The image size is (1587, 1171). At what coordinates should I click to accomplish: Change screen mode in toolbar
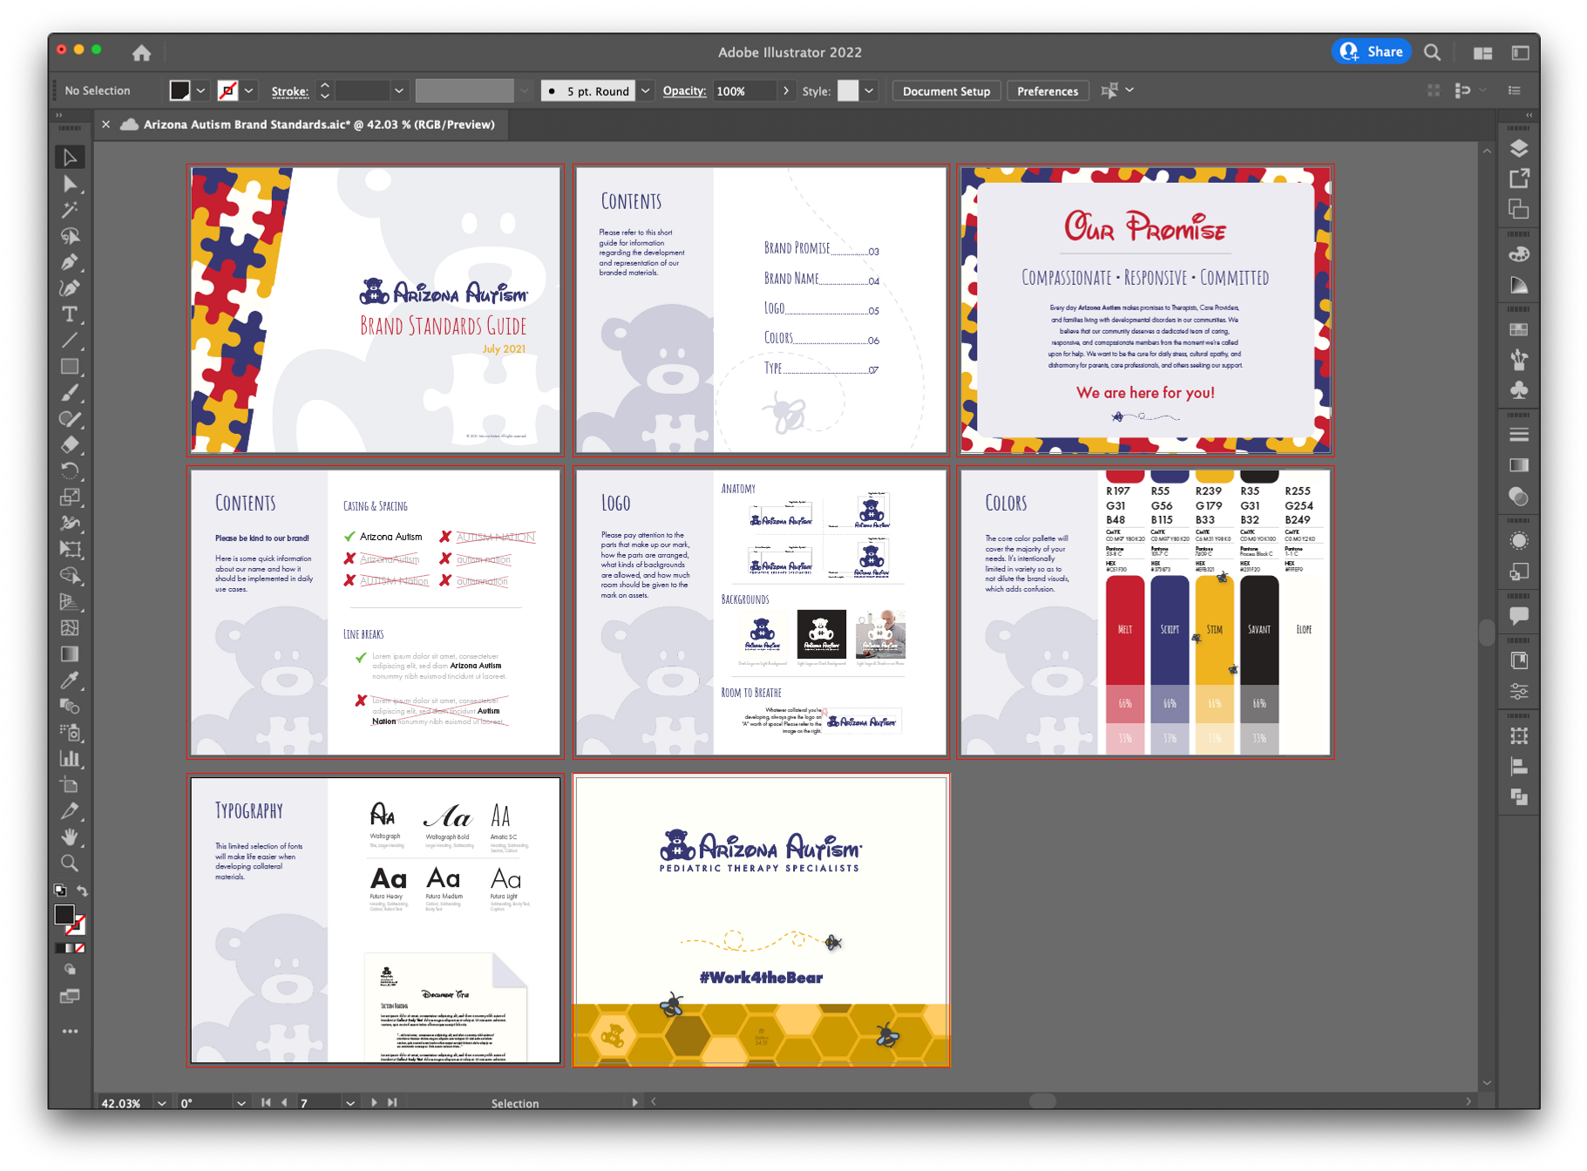pos(70,996)
